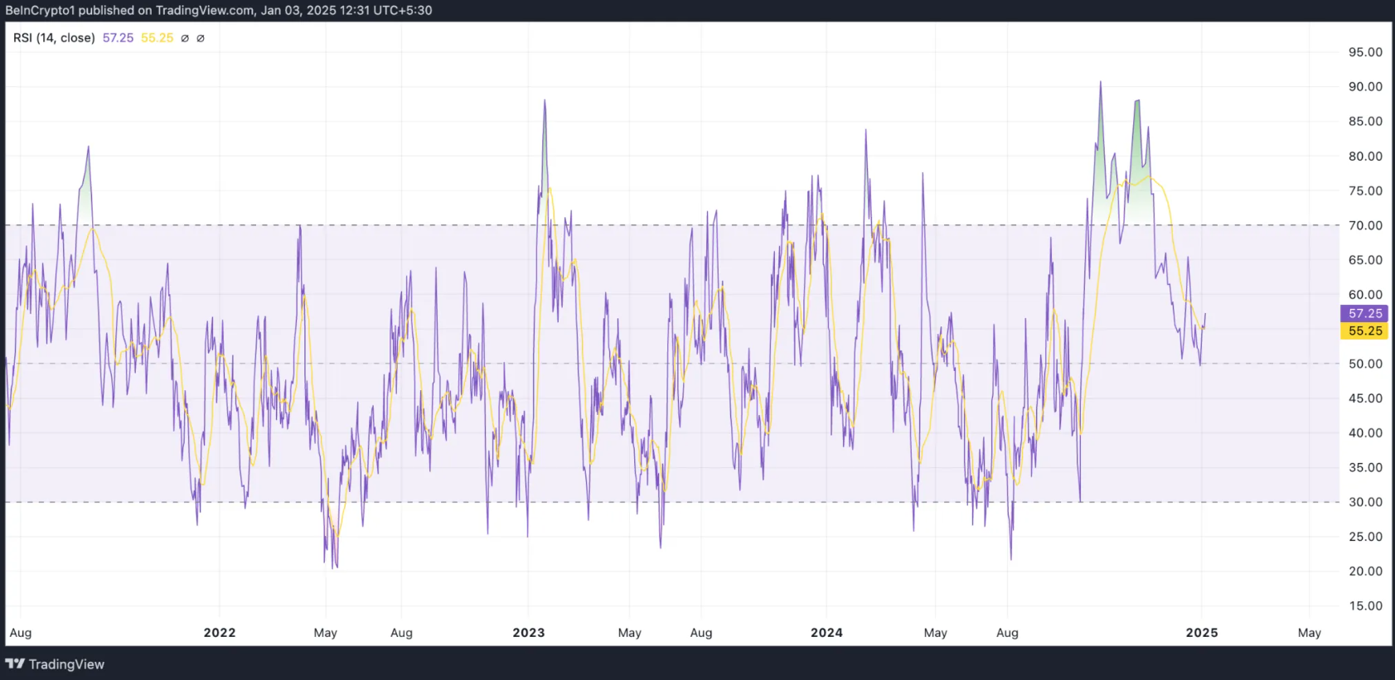The height and width of the screenshot is (680, 1395).
Task: Click the 35.00 axis label
Action: pos(1365,467)
